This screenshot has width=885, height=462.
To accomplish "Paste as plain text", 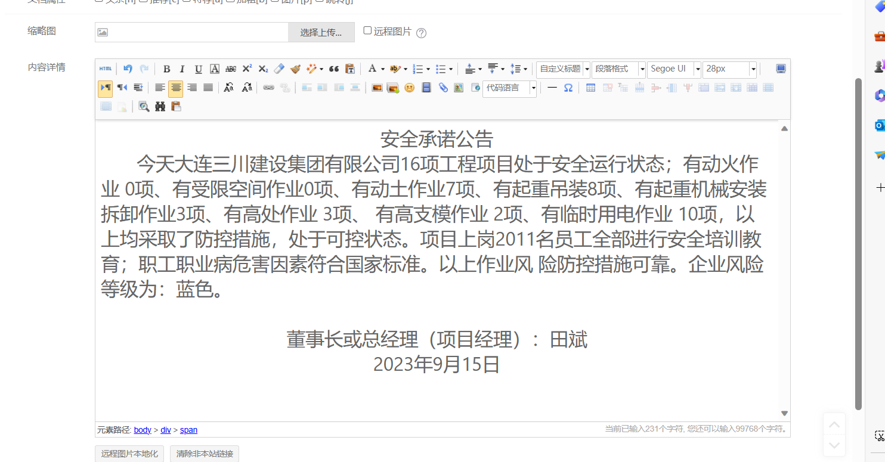I will [350, 69].
